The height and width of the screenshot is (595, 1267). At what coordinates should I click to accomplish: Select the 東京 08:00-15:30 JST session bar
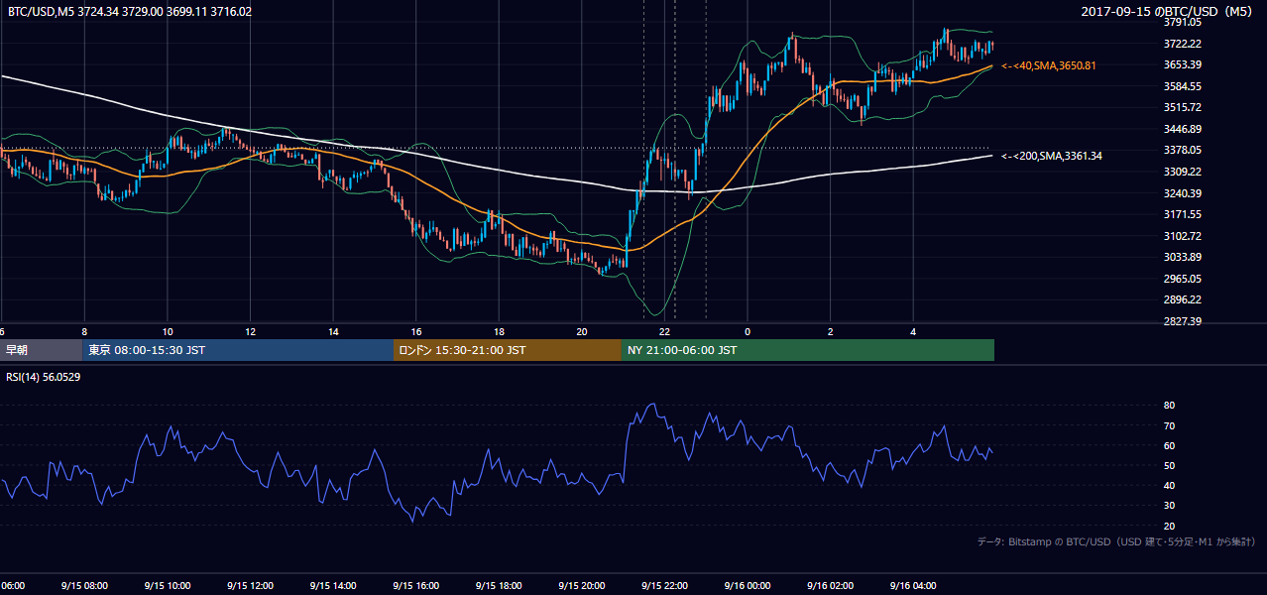(238, 350)
